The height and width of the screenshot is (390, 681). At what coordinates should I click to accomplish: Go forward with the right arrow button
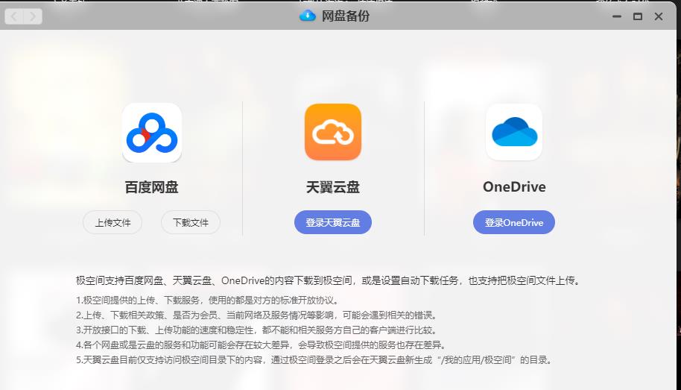pos(33,16)
